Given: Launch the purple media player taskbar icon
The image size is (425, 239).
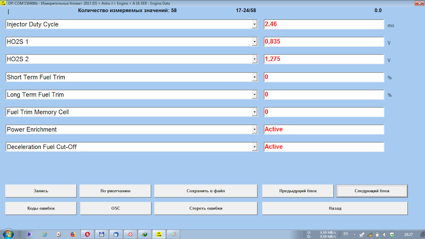Looking at the screenshot, I should 30,235.
